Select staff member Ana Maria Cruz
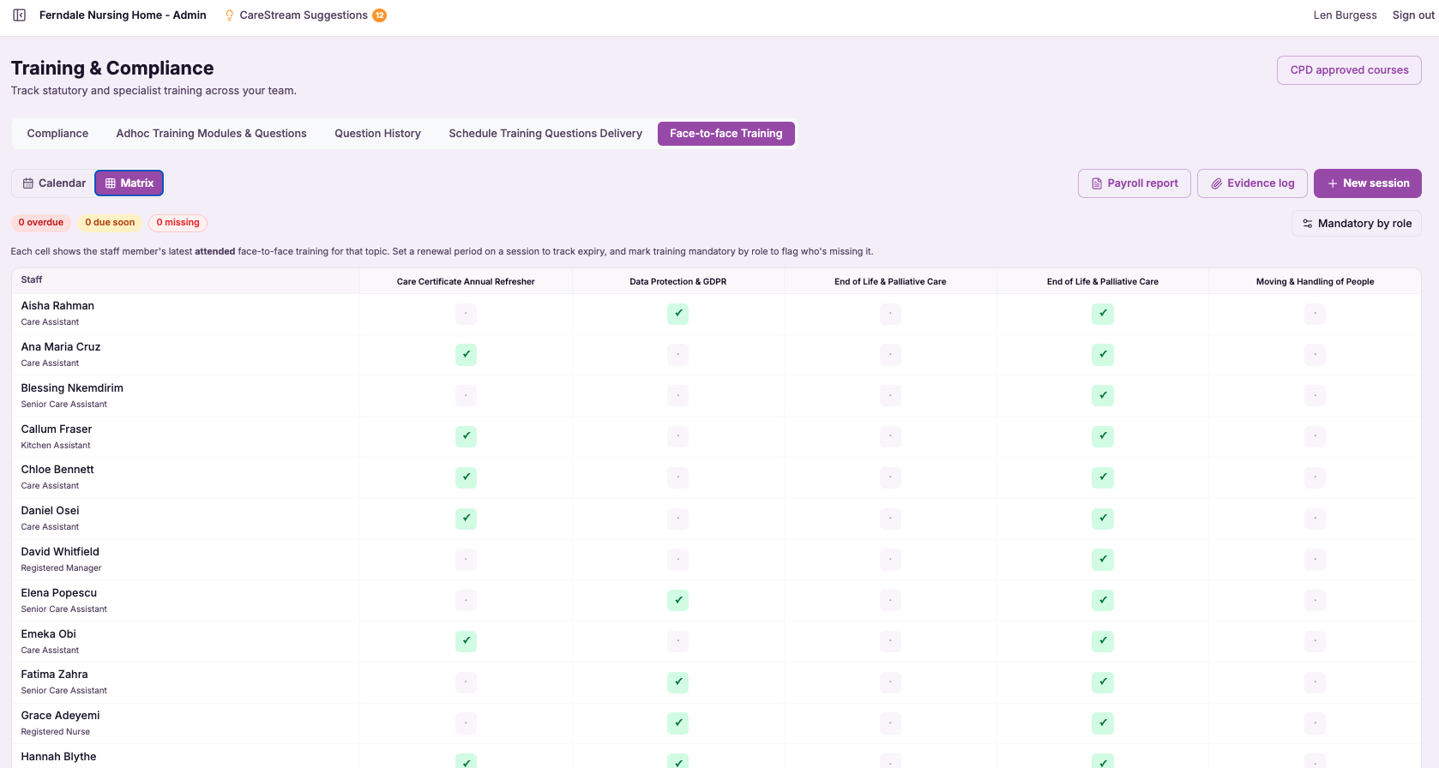1439x768 pixels. tap(61, 347)
